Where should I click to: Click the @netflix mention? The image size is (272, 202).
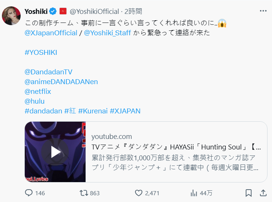coord(38,91)
